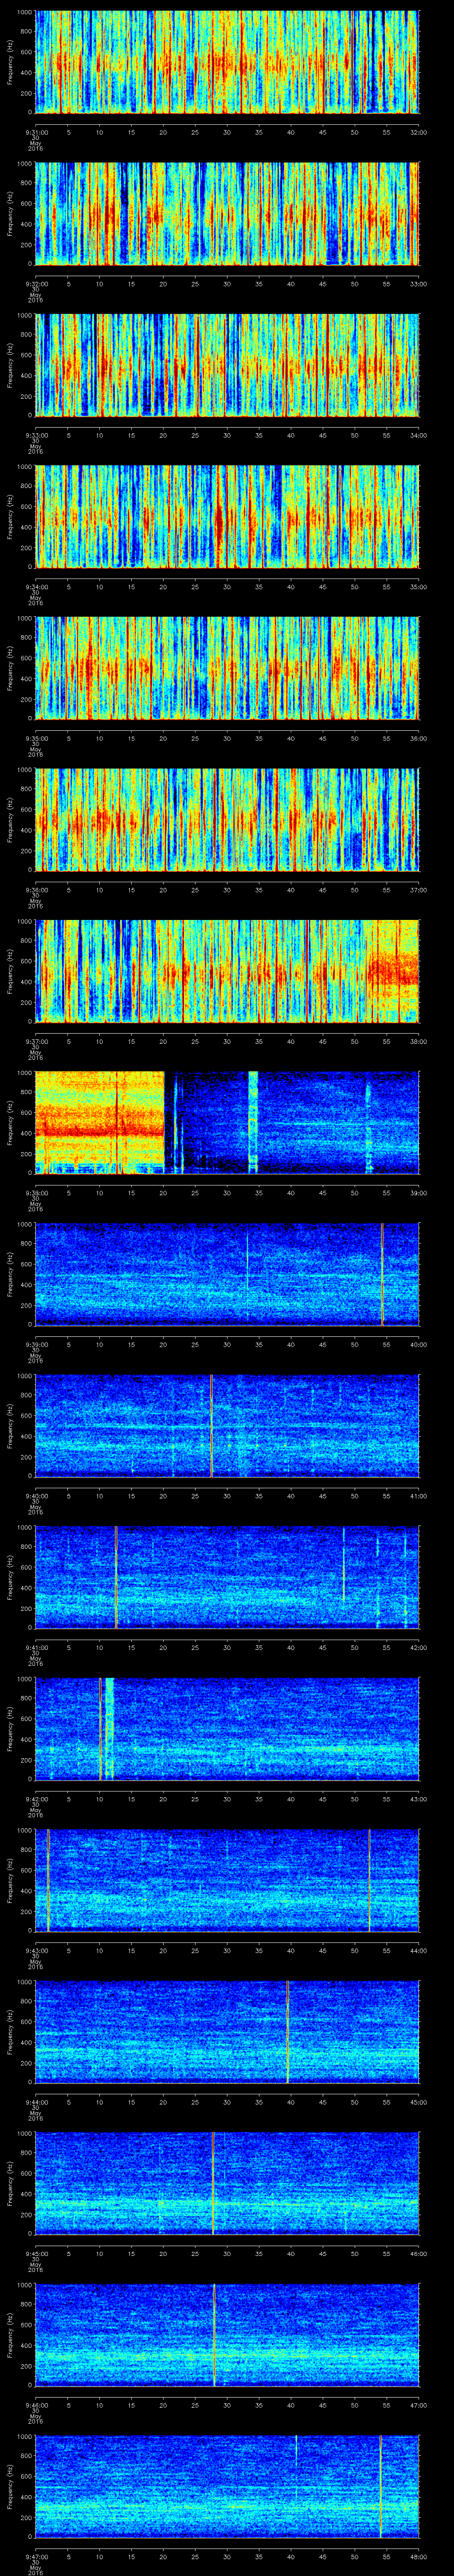Click the 39:00 end time label
Screen dimensions: 454x2576
click(x=418, y=1192)
